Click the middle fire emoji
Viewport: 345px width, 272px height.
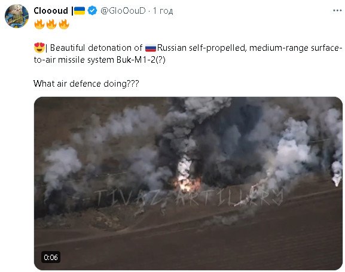pyautogui.click(x=51, y=24)
